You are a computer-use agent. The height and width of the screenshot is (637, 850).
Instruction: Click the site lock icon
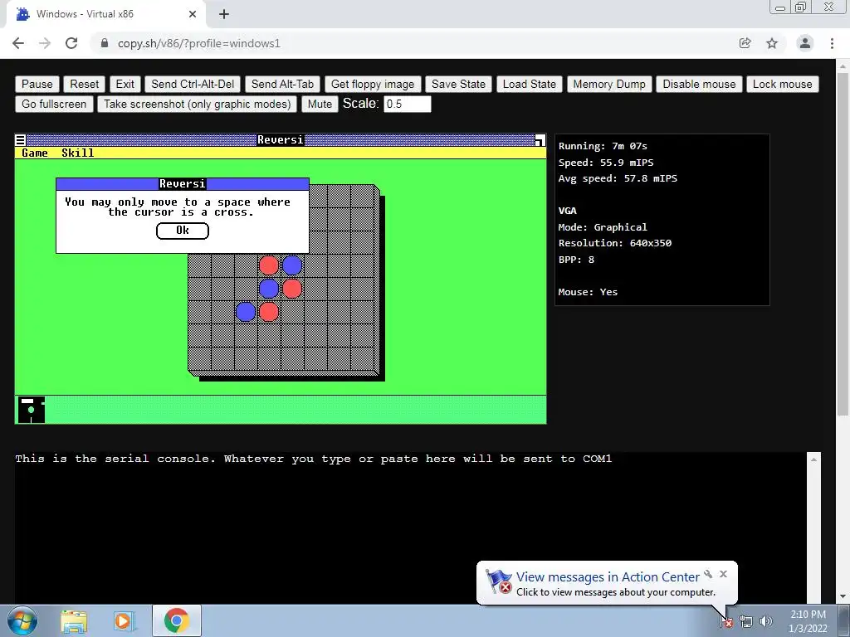tap(105, 43)
